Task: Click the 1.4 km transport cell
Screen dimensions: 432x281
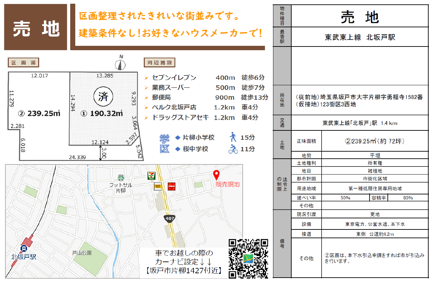Action: click(x=360, y=123)
